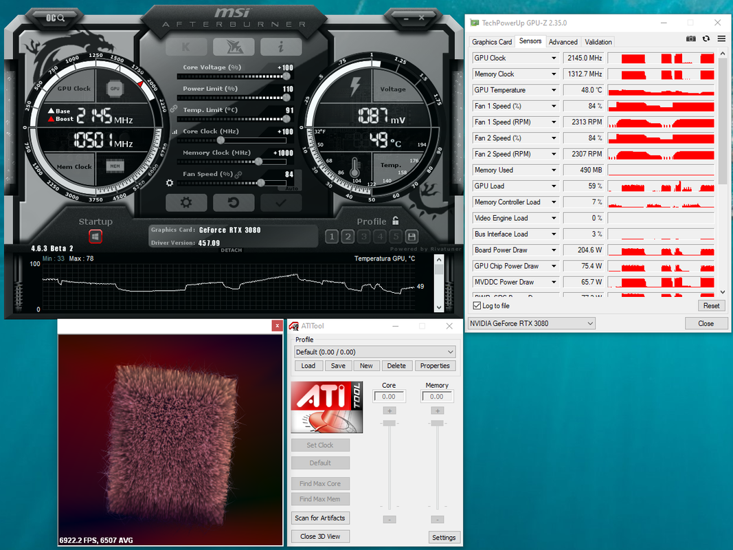Take GPU-Z screenshot with camera icon
The width and height of the screenshot is (733, 550).
point(691,38)
